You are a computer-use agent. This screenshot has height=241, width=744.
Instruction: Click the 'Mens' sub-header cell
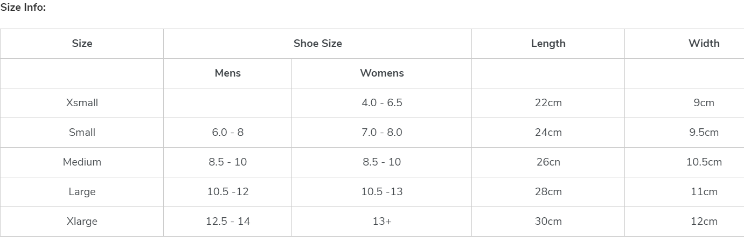[227, 73]
